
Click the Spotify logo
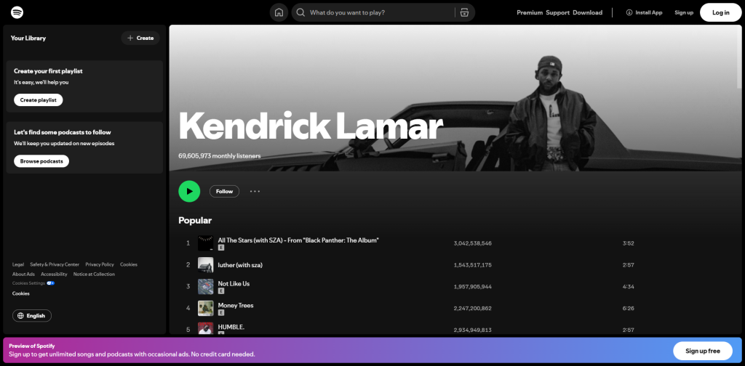[17, 12]
